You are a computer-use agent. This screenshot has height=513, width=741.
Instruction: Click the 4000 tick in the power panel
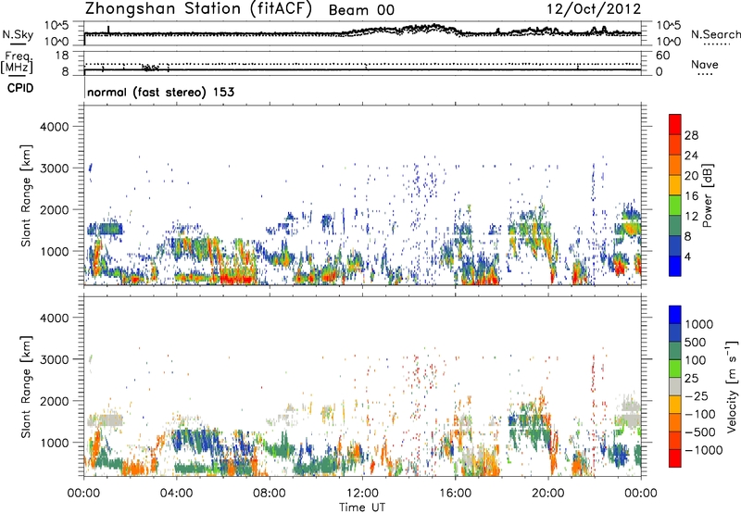pyautogui.click(x=54, y=127)
